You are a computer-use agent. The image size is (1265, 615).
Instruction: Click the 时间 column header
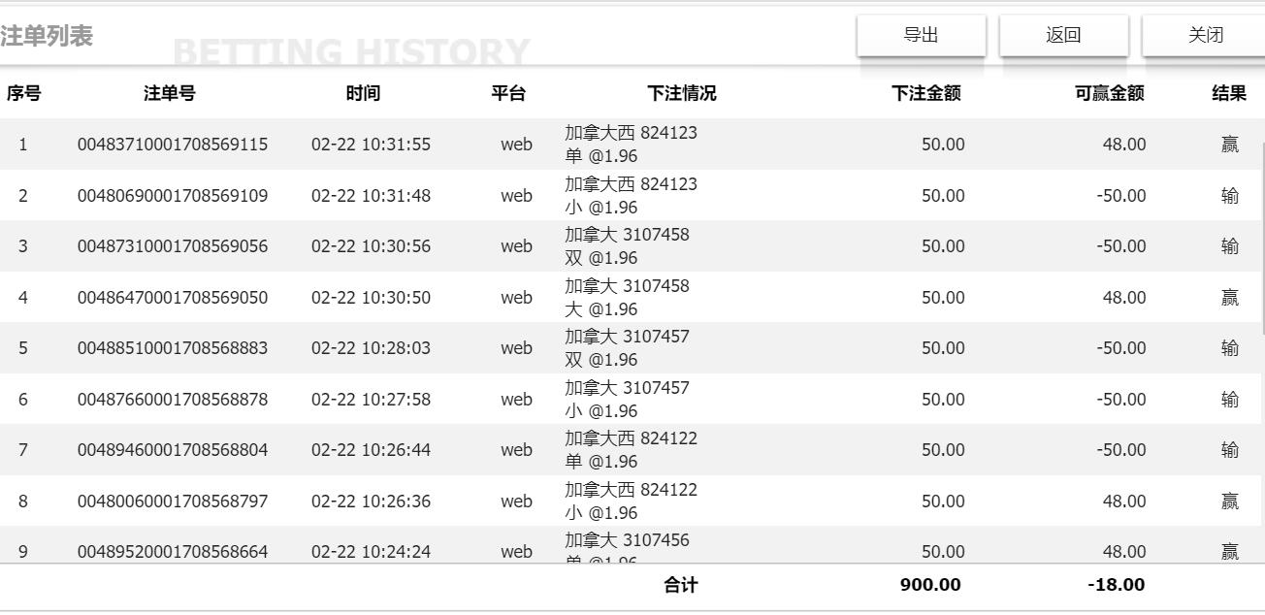point(363,93)
